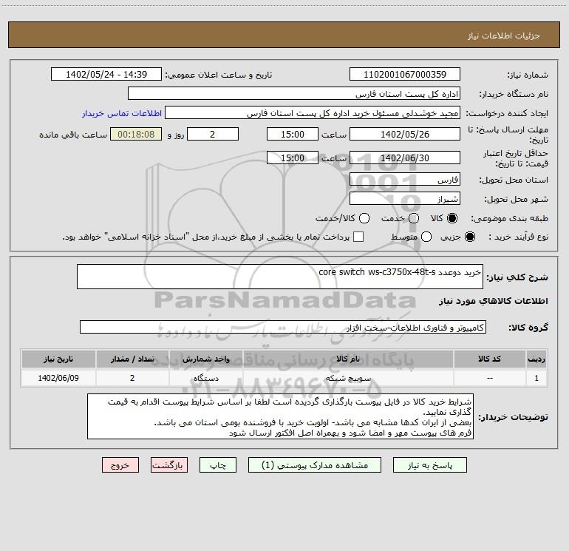Click the پاسخ به نیاز button
Viewport: 569px width, 551px height.
tap(429, 465)
